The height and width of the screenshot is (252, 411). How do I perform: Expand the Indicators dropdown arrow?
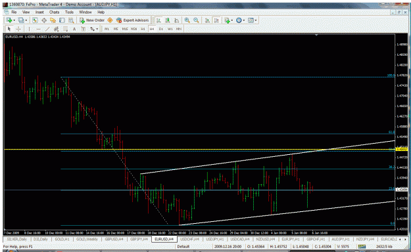(232, 20)
